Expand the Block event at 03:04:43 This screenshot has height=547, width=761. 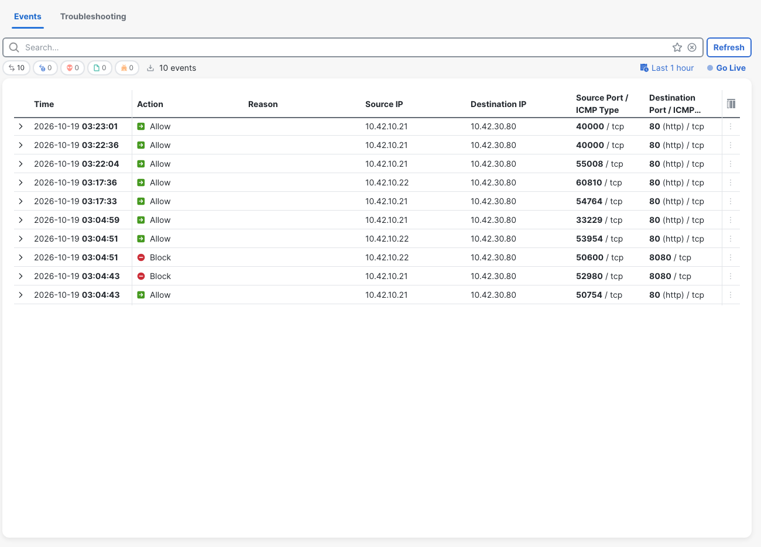pos(20,276)
